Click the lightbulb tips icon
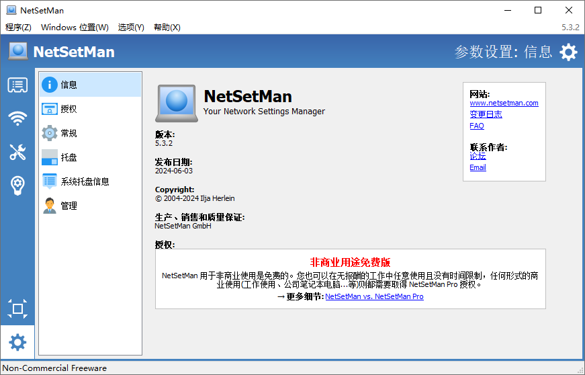This screenshot has height=375, width=585. click(x=17, y=185)
